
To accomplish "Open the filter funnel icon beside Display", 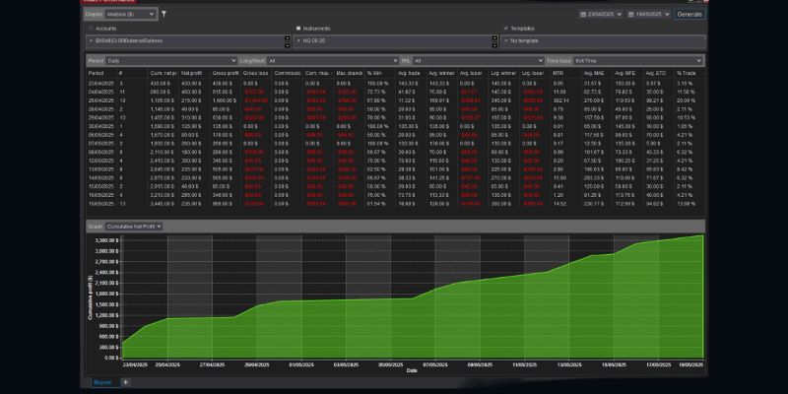I will click(164, 14).
